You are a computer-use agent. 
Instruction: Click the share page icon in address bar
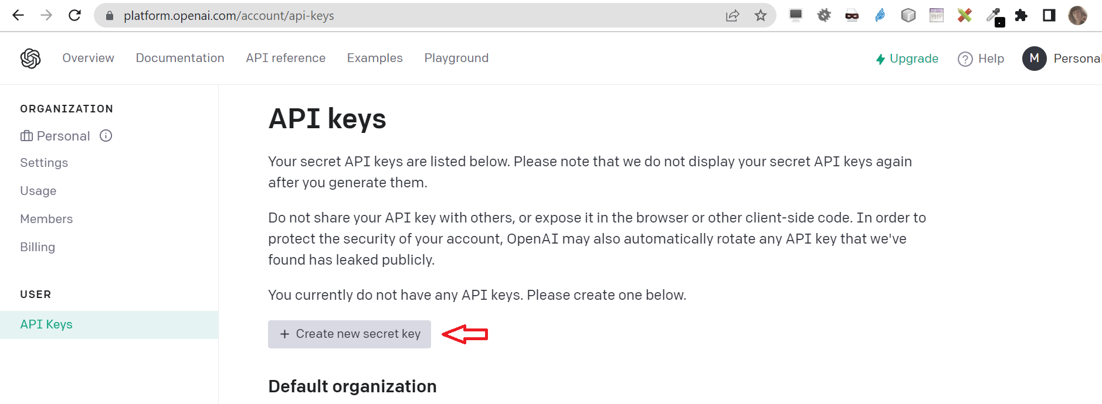733,16
